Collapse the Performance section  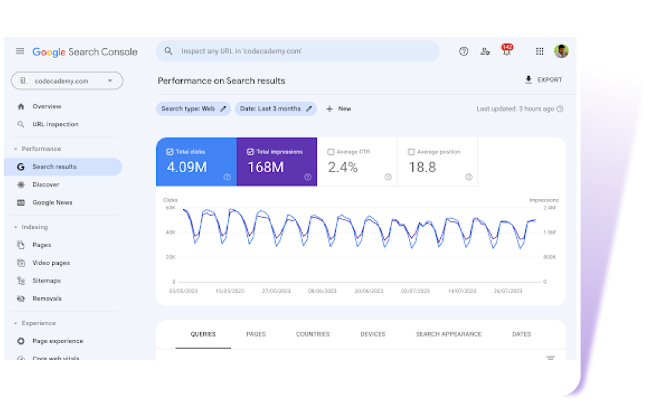tap(15, 149)
